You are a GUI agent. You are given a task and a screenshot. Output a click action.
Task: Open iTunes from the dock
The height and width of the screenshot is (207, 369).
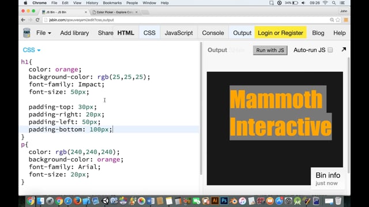tap(242, 201)
